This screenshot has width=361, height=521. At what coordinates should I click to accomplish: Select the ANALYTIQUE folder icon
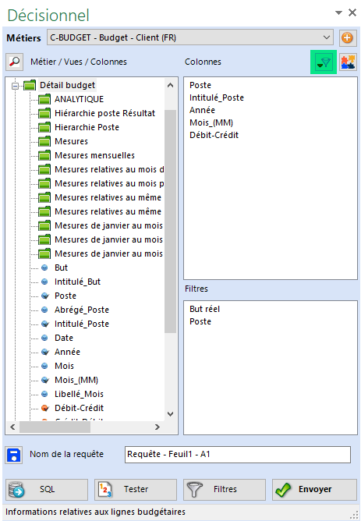pyautogui.click(x=44, y=99)
